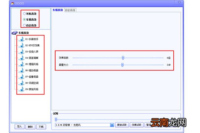Select the note icon for 06-强劲低音

click(x=21, y=71)
